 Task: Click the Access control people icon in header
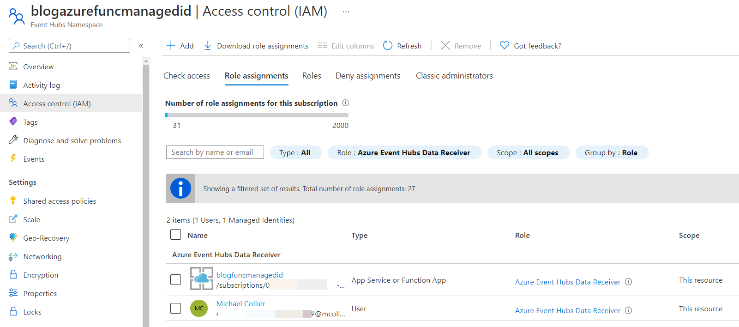[x=17, y=16]
